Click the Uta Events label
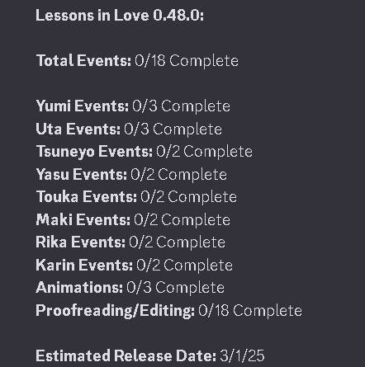This screenshot has height=367, width=365. pyautogui.click(x=78, y=129)
